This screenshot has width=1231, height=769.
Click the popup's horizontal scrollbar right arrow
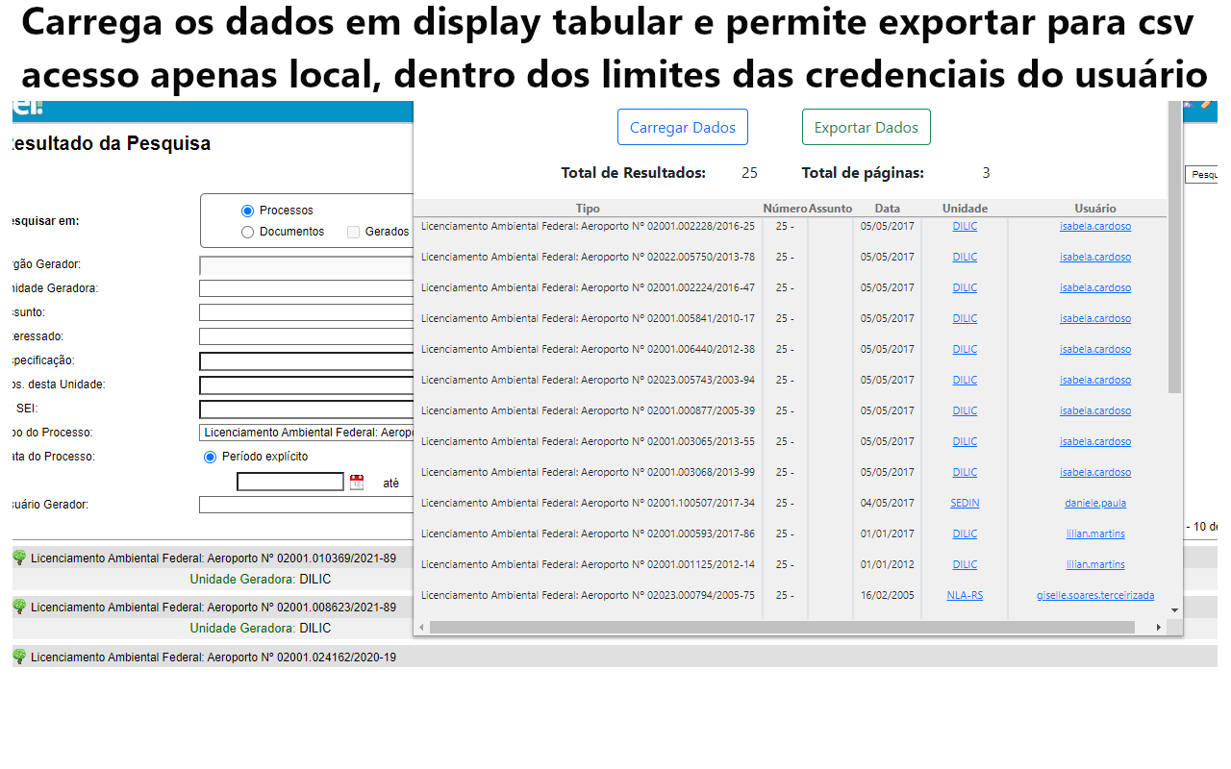click(x=1159, y=627)
